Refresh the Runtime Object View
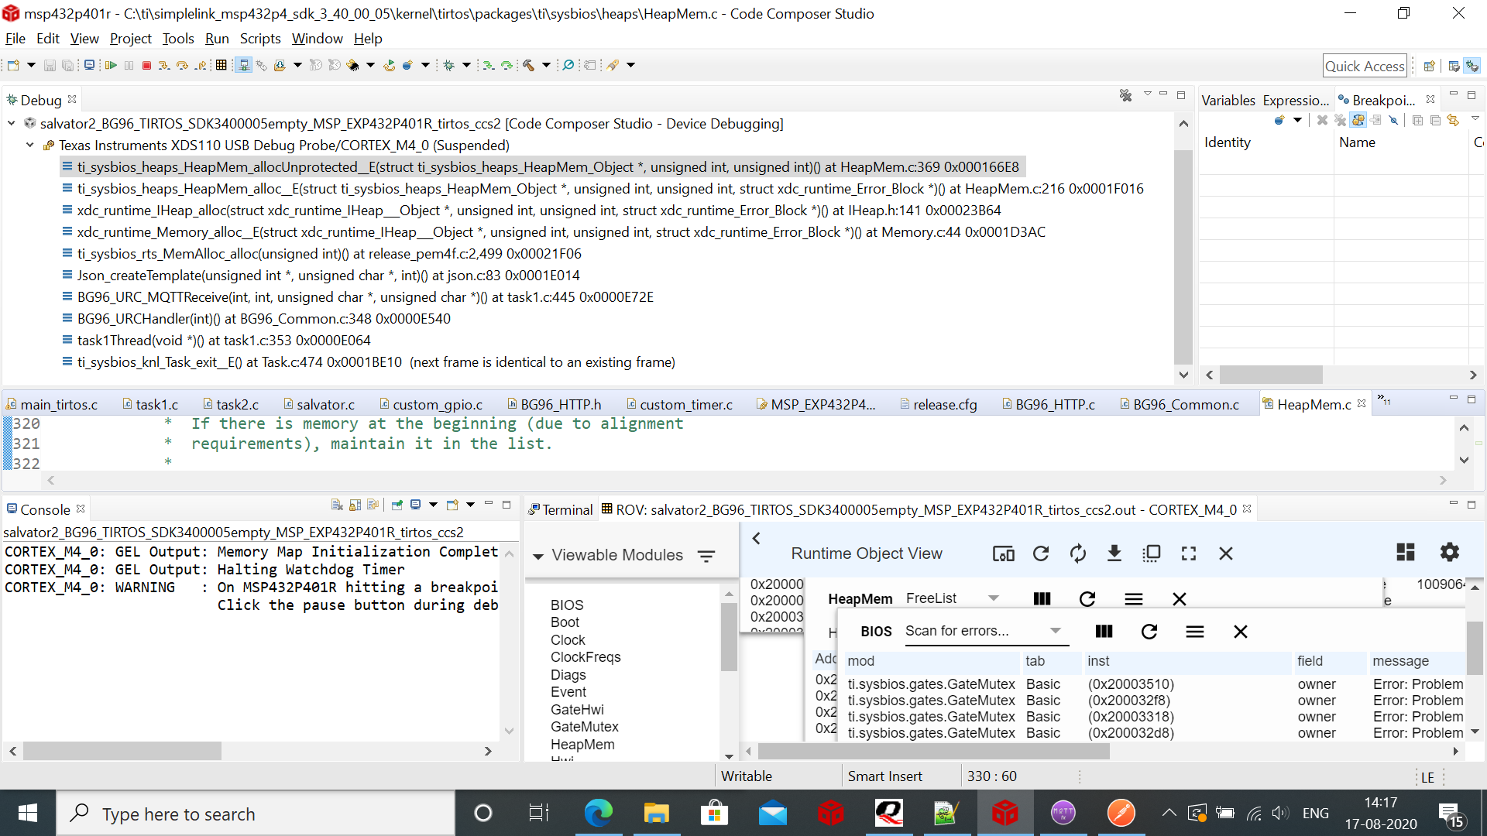 [1041, 553]
